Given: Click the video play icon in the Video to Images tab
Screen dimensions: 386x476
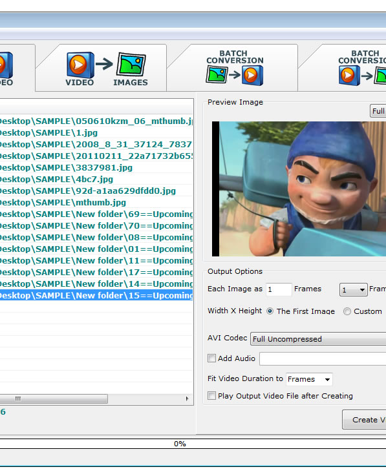Looking at the screenshot, I should pos(81,65).
